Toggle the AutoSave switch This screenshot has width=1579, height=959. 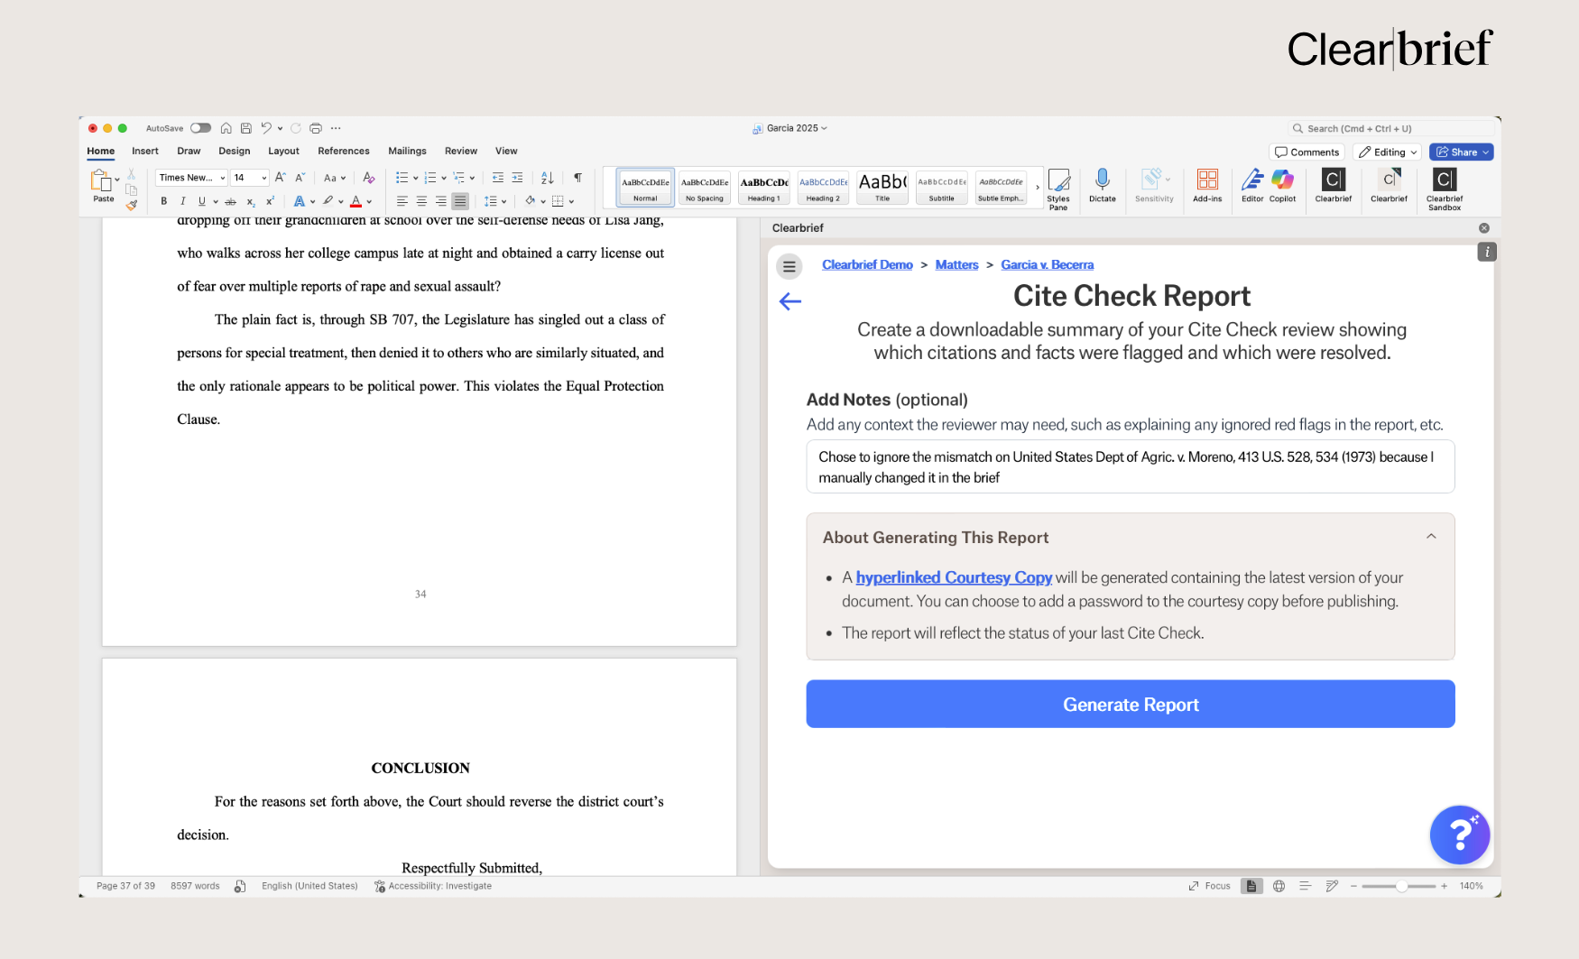click(200, 128)
